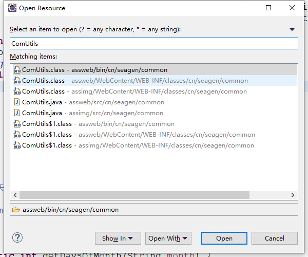
Task: Click the open folder icon beside assweb/bin/cn/seagen/common
Action: [x=16, y=210]
